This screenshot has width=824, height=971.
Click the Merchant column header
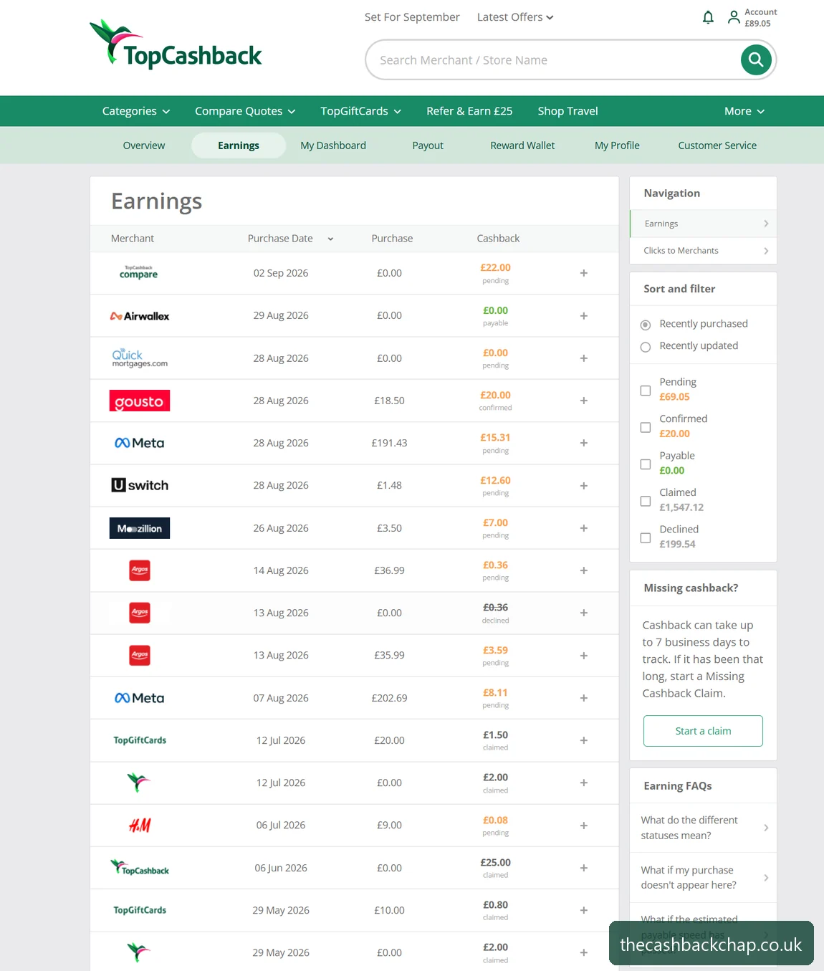coord(133,239)
